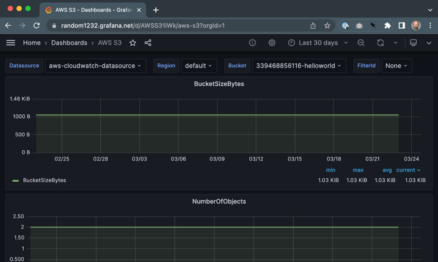Open the dashboard settings gear icon
438x262 pixels.
pyautogui.click(x=272, y=43)
